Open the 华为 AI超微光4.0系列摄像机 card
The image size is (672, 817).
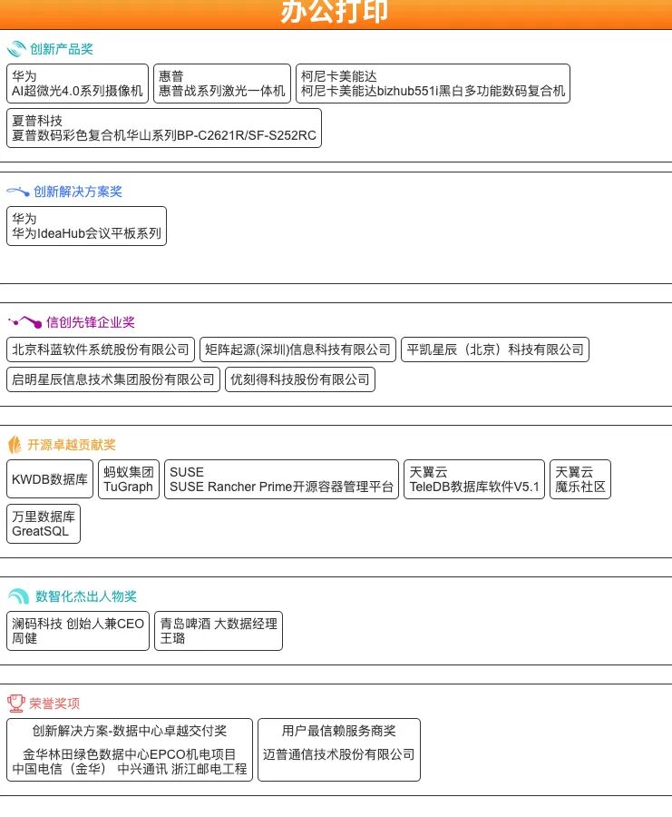click(x=78, y=84)
